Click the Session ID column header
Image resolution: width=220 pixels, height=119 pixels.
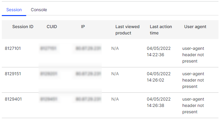click(x=23, y=27)
